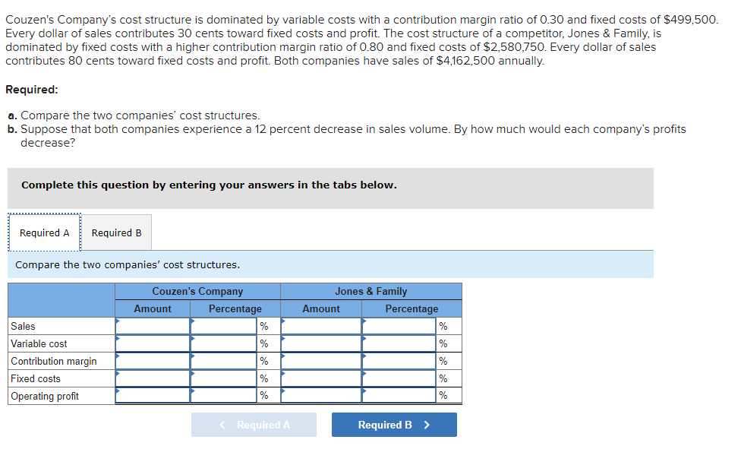
Task: Enter Operating profit amount for Couzen's Company
Action: [152, 395]
